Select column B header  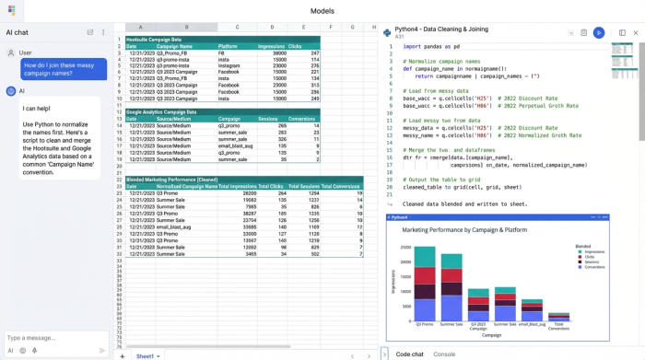coord(187,27)
